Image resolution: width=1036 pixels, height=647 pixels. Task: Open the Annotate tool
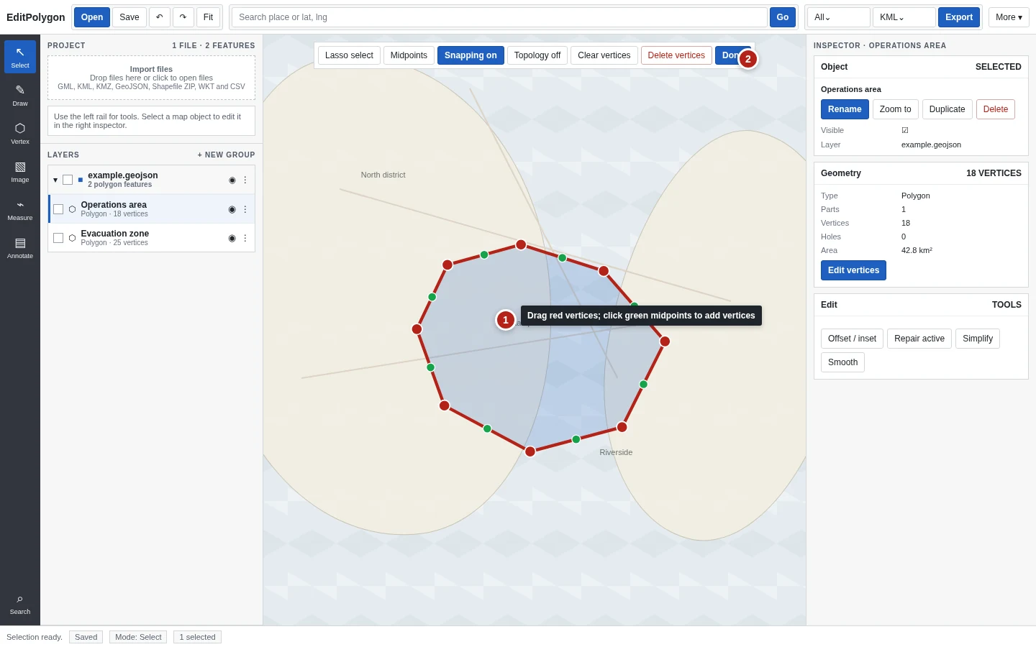(20, 247)
